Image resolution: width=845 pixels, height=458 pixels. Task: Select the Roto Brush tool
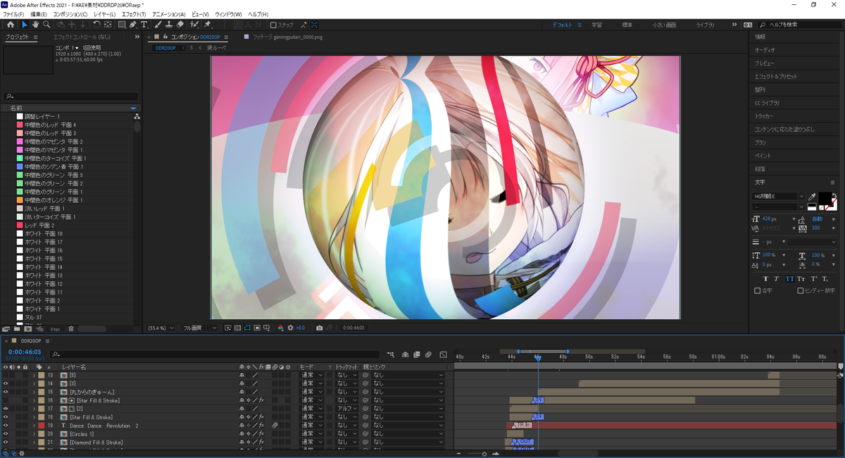point(195,25)
